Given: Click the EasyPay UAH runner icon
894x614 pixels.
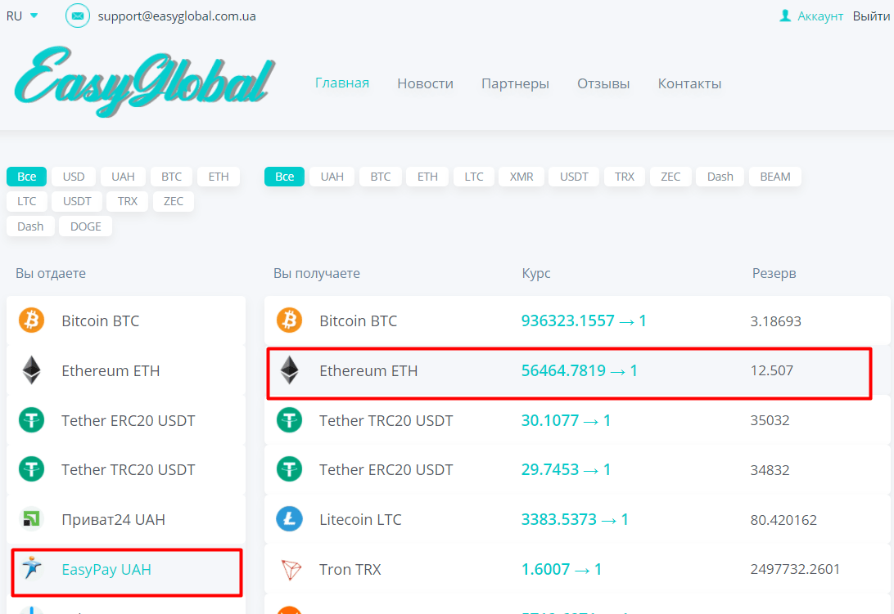Looking at the screenshot, I should 32,567.
